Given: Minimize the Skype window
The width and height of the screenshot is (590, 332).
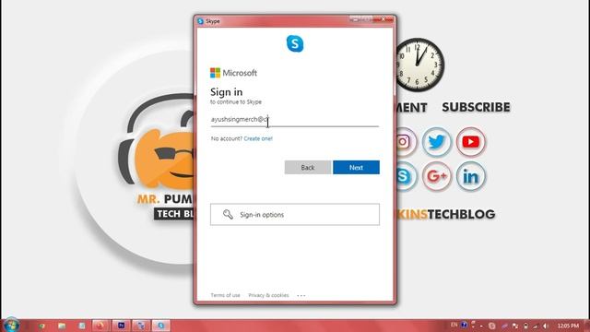Looking at the screenshot, I should (x=354, y=18).
